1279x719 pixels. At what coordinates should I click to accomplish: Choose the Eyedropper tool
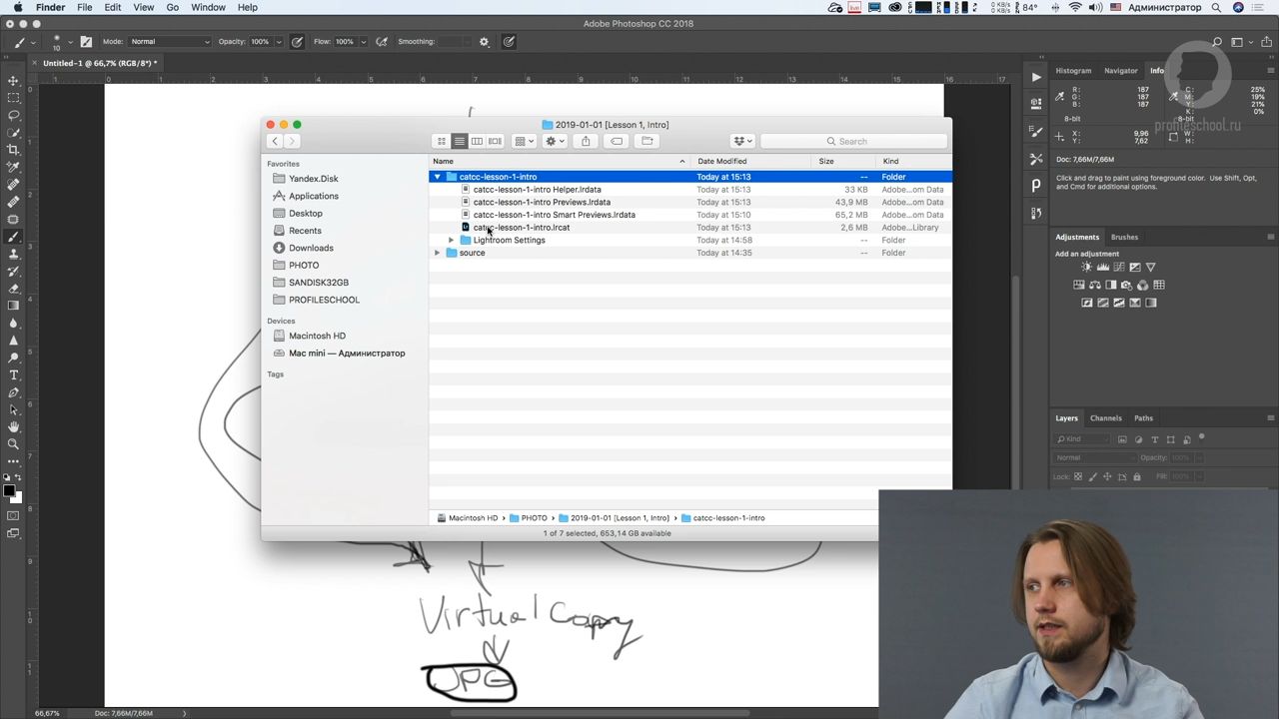[x=13, y=167]
